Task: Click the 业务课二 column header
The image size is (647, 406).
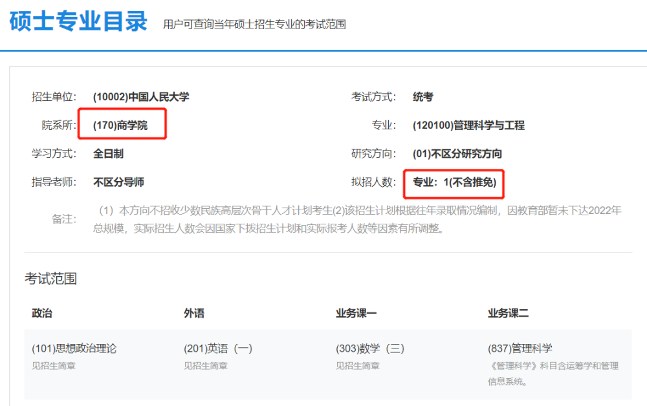Action: tap(508, 314)
